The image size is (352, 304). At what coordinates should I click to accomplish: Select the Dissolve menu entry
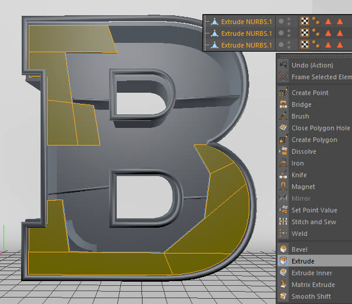pyautogui.click(x=314, y=151)
